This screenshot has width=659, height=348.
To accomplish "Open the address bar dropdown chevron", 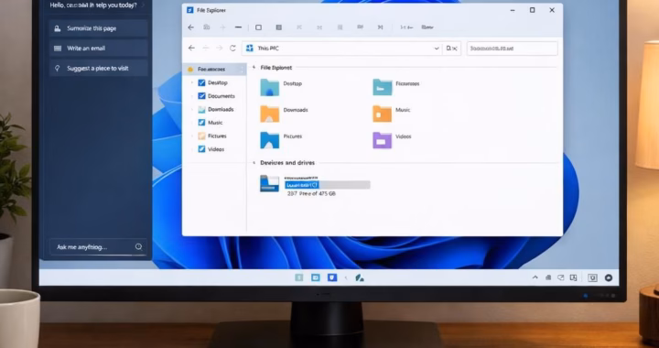I will coord(437,49).
